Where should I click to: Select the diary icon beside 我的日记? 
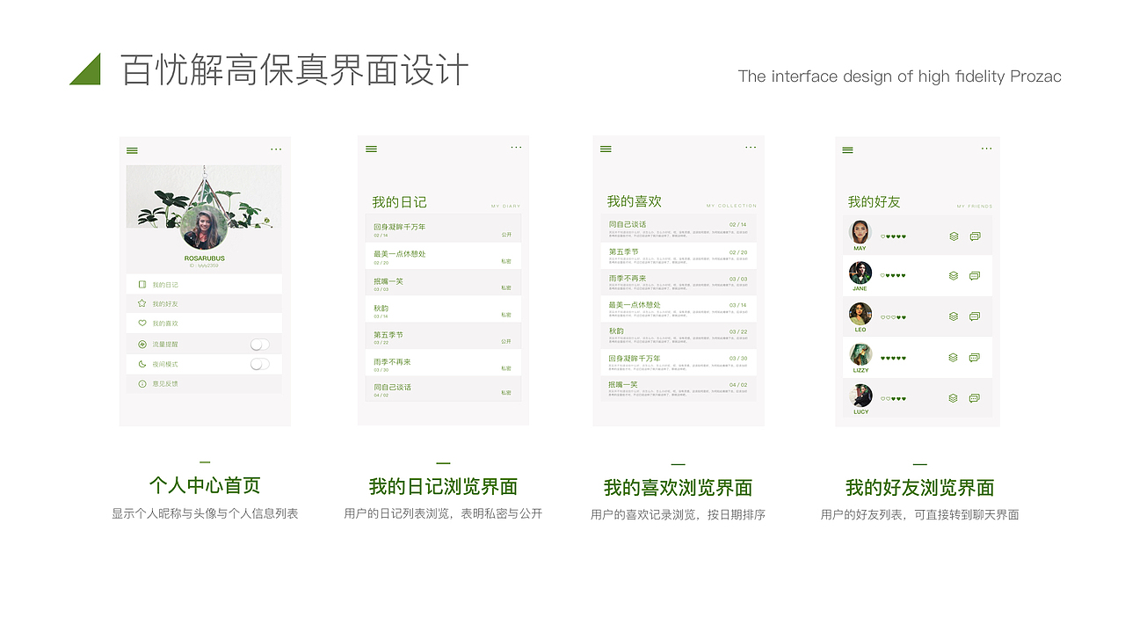(x=142, y=284)
